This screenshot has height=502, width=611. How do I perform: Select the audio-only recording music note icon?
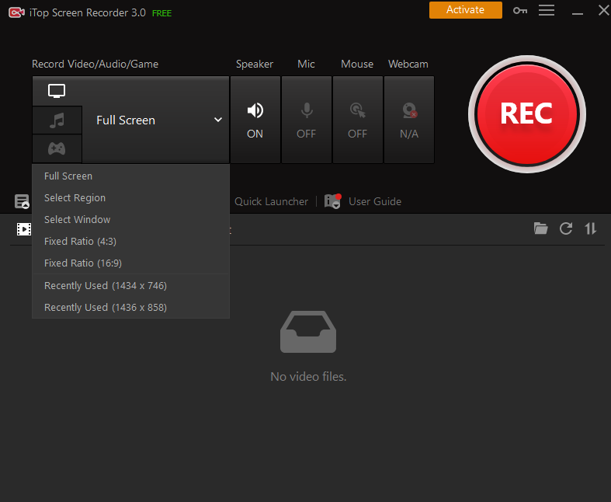point(57,120)
